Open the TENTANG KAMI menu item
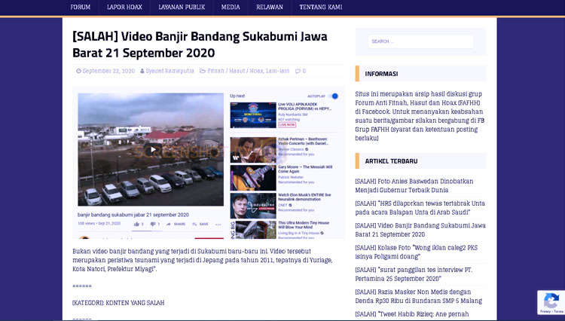The width and height of the screenshot is (565, 321). 321,8
